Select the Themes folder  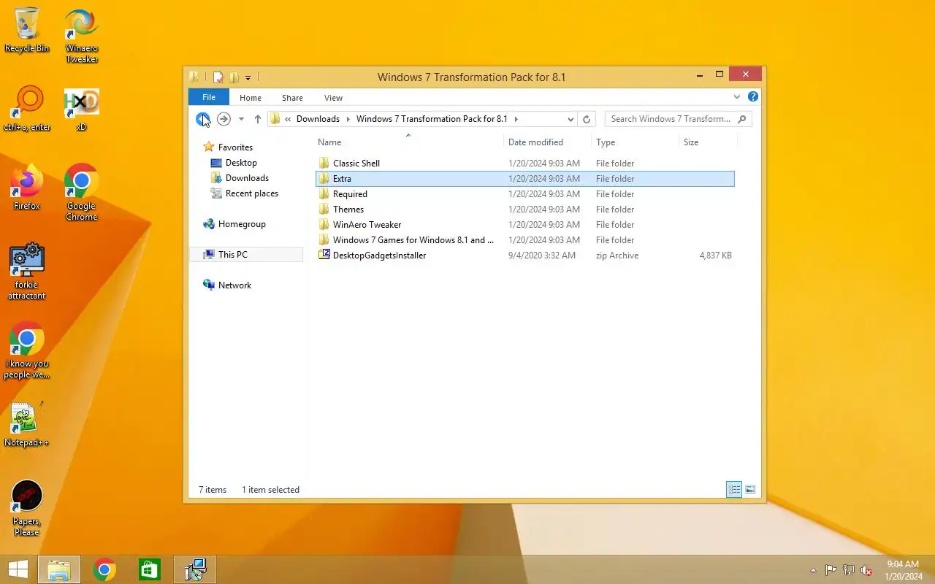pos(524,210)
